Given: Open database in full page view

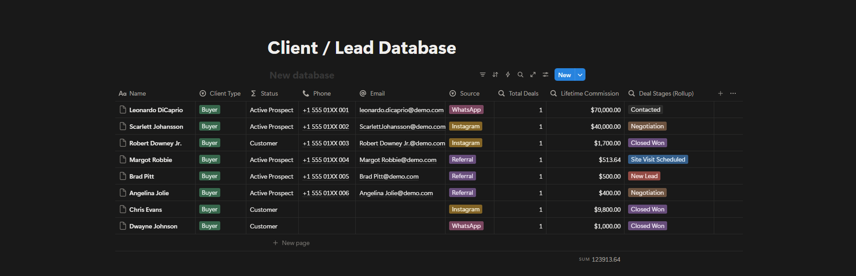Looking at the screenshot, I should (x=533, y=75).
